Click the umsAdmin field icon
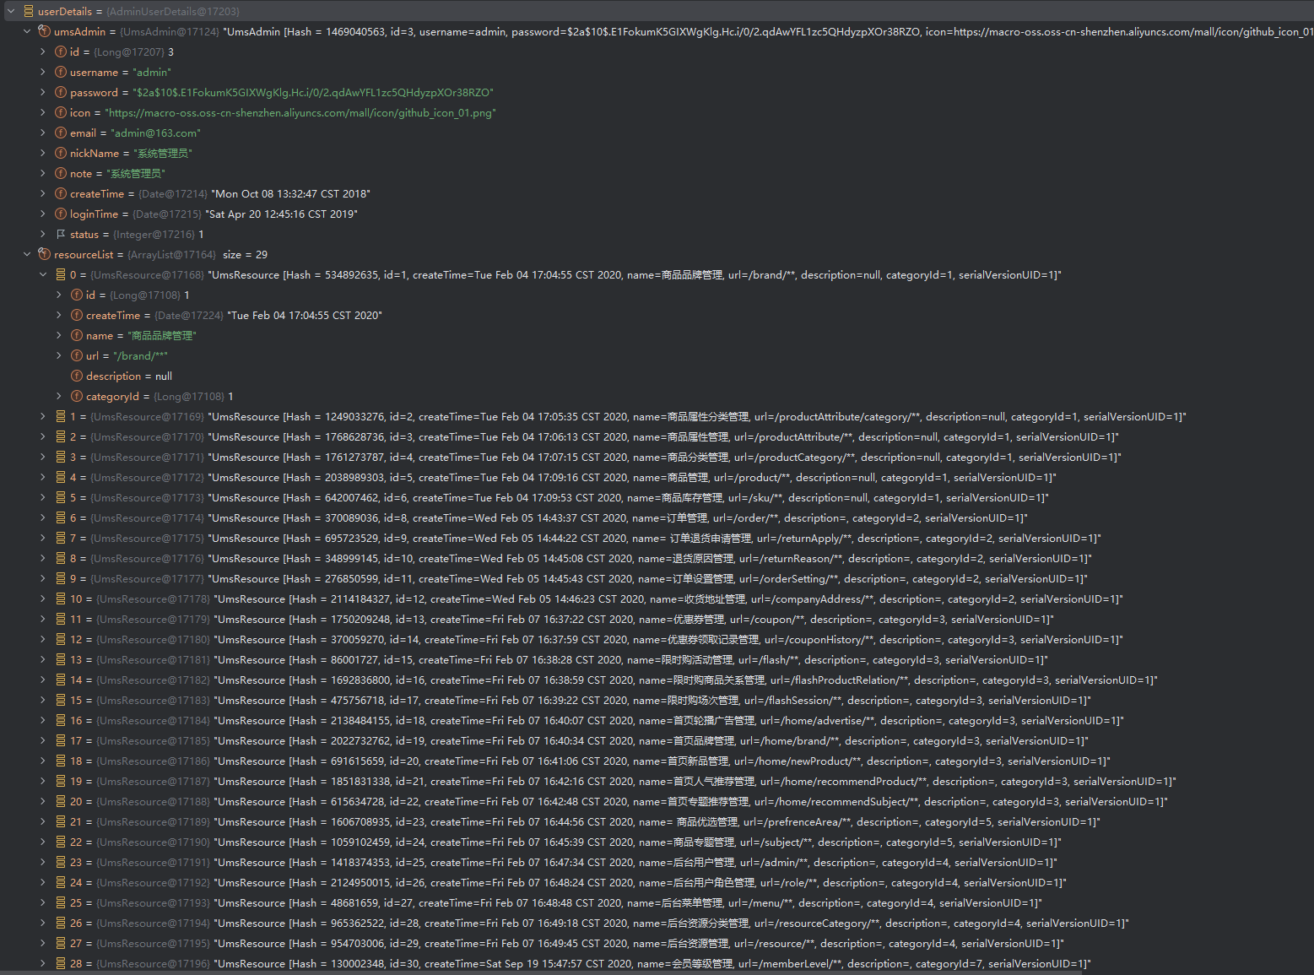 tap(45, 31)
